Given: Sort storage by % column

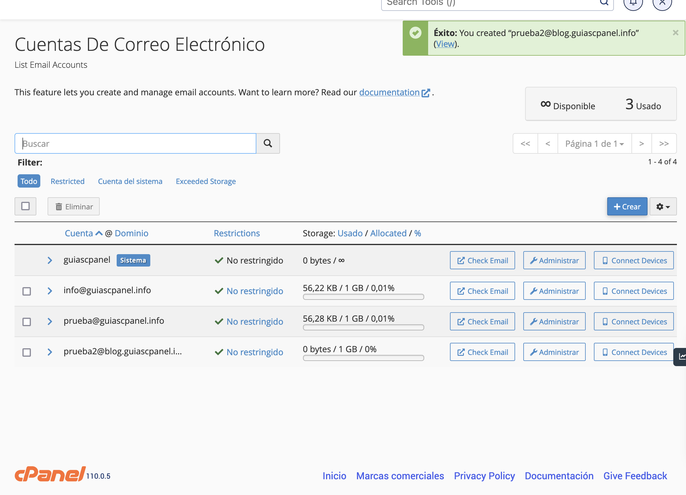Looking at the screenshot, I should point(418,233).
